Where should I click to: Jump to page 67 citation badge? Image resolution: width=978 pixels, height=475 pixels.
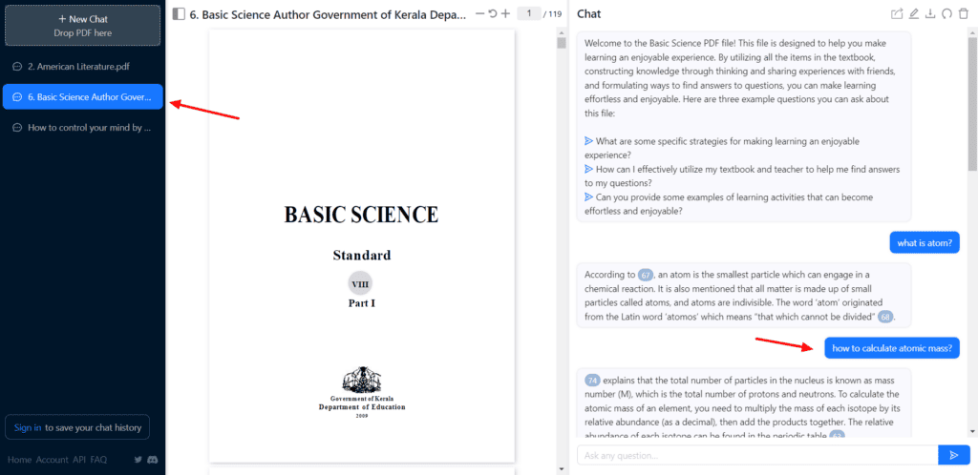pos(646,275)
